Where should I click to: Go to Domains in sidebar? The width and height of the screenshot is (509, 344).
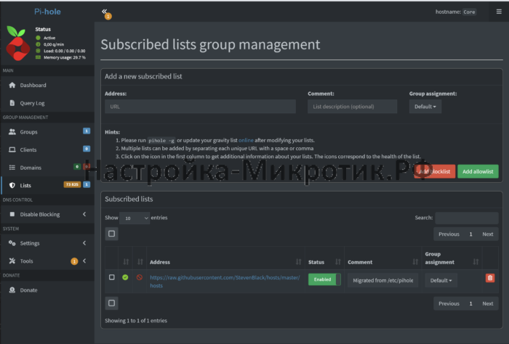point(31,168)
